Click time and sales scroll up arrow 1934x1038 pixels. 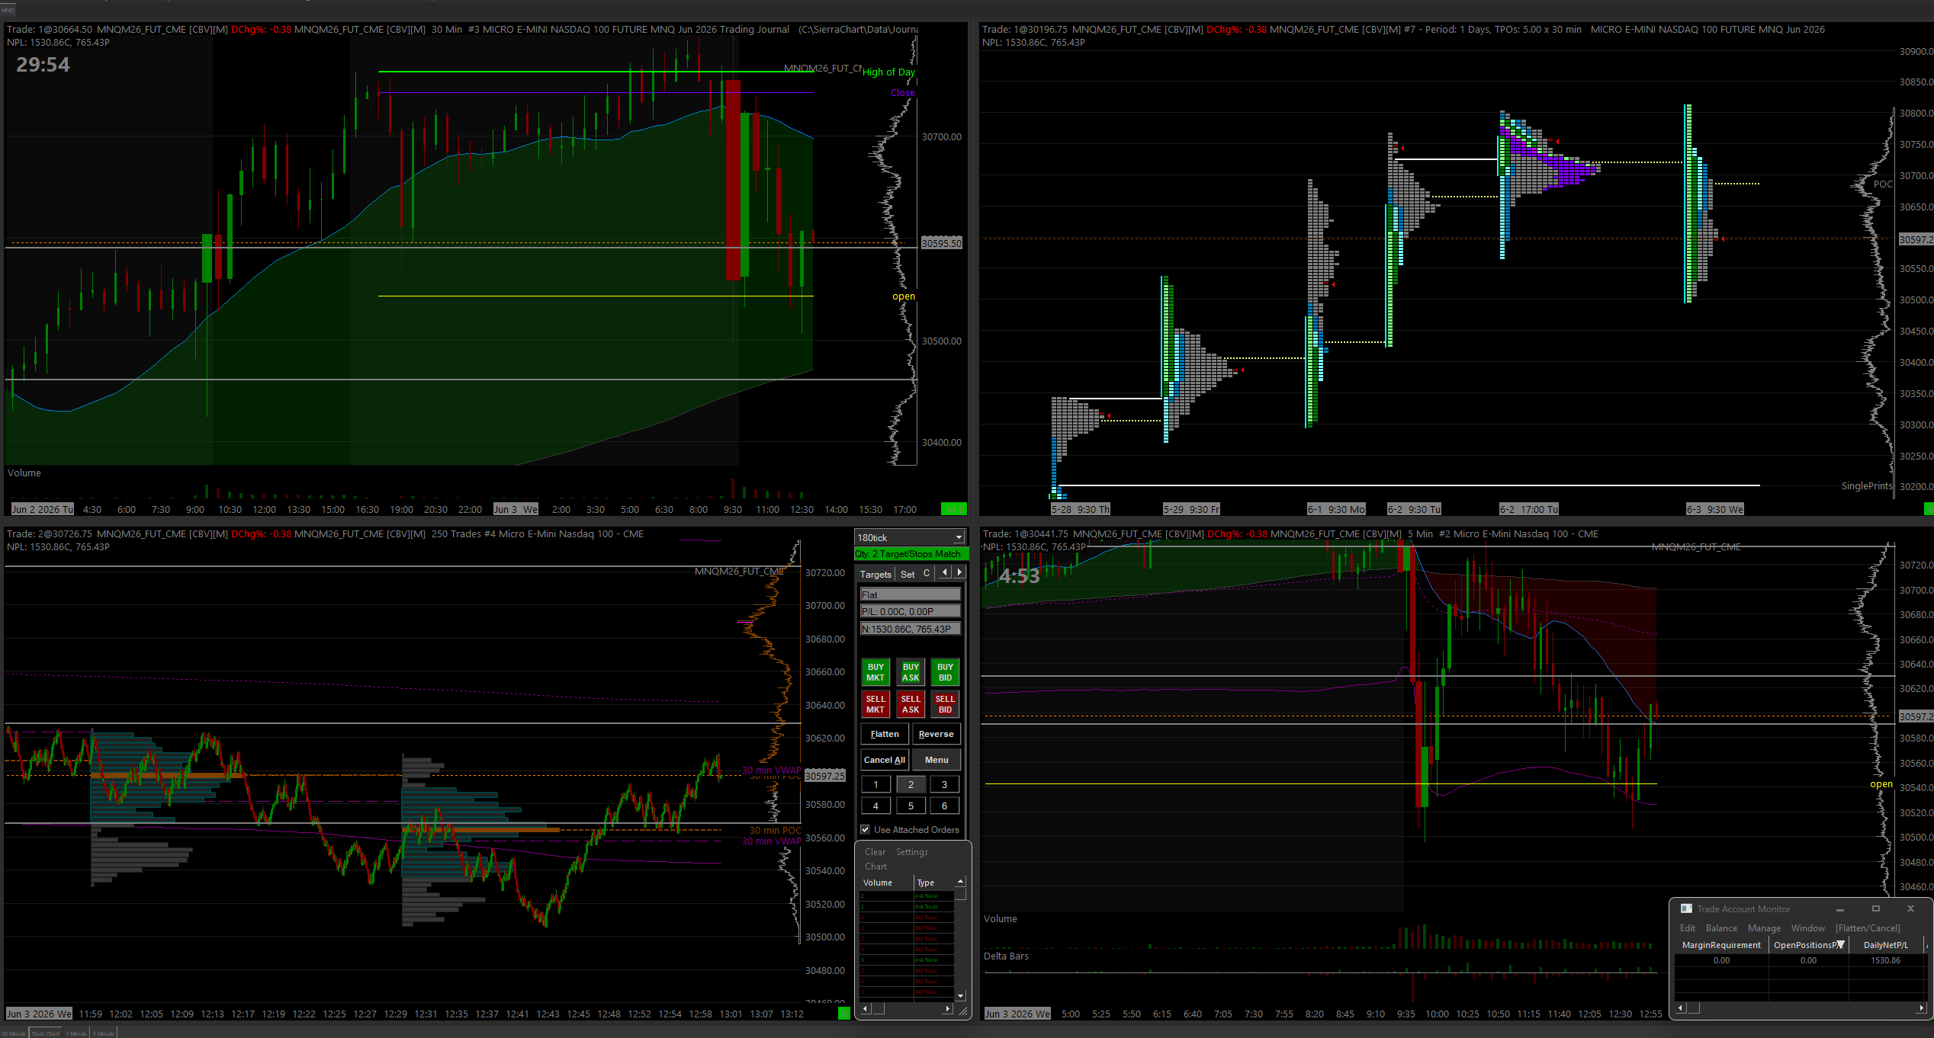(x=960, y=881)
